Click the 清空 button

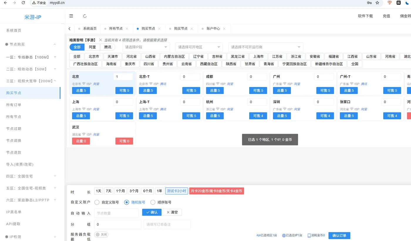tap(172, 212)
